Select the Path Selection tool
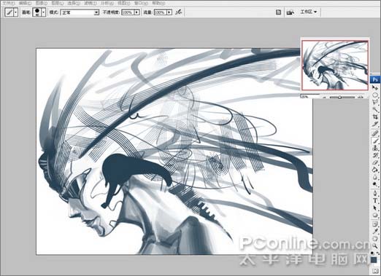This screenshot has width=381, height=276. (375, 208)
